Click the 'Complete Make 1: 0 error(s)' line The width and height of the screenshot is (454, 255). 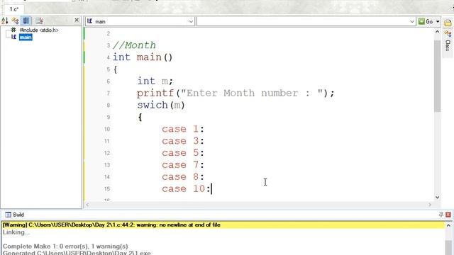(65, 246)
